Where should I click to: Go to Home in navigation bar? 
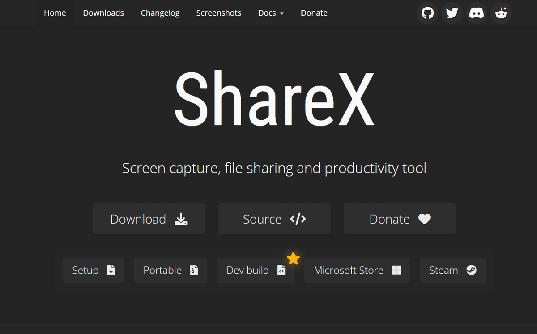point(55,13)
